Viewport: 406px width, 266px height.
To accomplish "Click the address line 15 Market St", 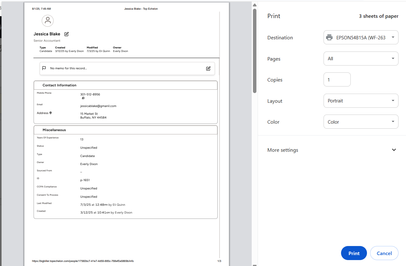I will 89,114.
